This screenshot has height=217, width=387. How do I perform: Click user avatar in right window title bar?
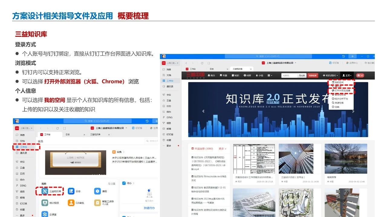coord(164,56)
